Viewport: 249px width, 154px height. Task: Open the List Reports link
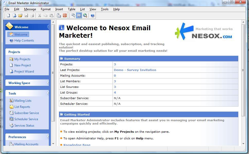point(22,107)
